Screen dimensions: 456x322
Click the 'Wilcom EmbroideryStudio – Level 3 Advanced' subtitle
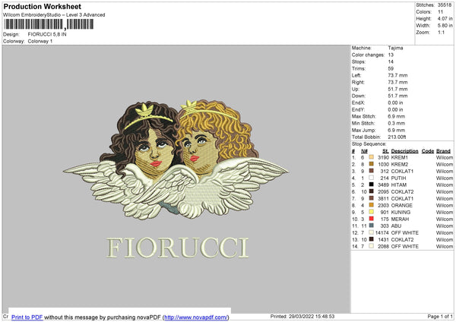pos(54,15)
